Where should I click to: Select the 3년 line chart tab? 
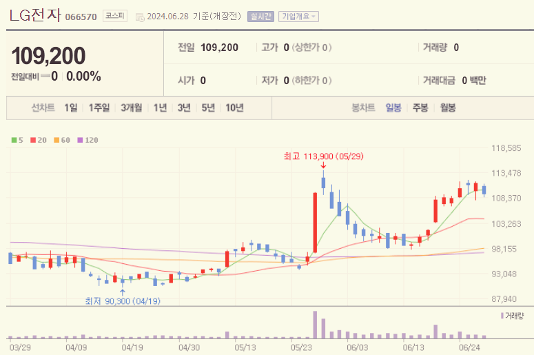pyautogui.click(x=184, y=108)
